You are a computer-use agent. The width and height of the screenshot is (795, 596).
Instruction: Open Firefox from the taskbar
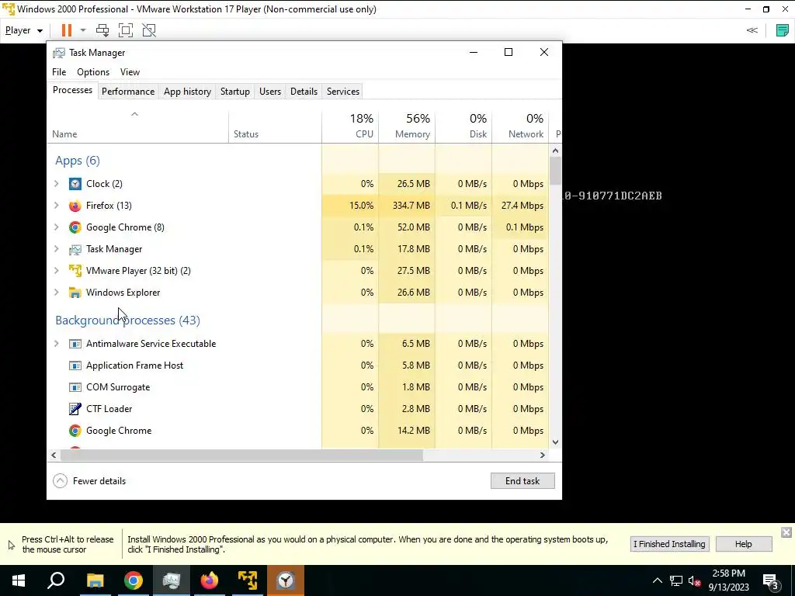tap(210, 580)
